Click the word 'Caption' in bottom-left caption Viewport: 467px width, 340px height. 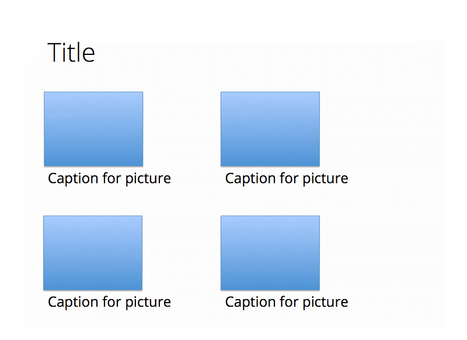coord(73,303)
